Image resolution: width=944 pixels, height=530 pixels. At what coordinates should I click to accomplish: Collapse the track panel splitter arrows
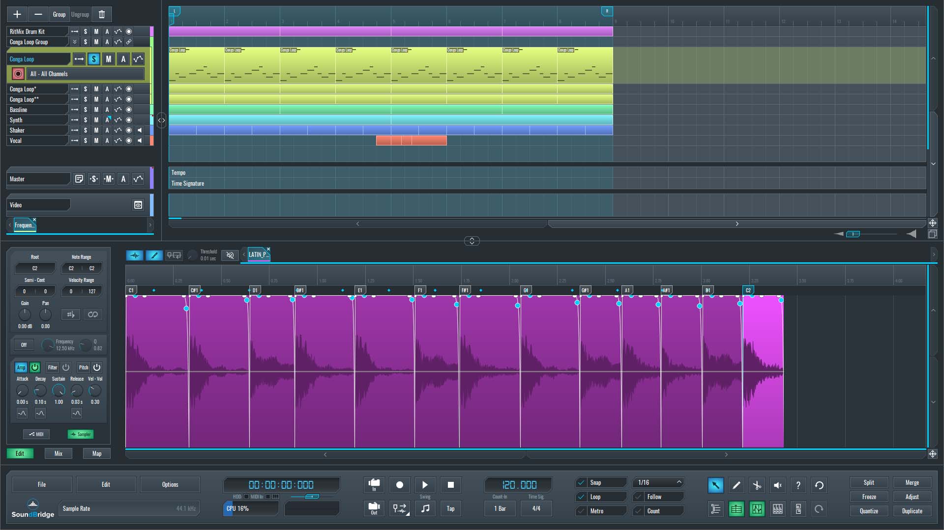(x=161, y=120)
